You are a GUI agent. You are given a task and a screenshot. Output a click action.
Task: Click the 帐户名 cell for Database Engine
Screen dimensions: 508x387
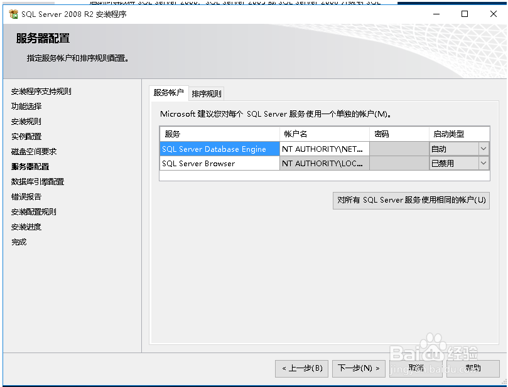323,149
